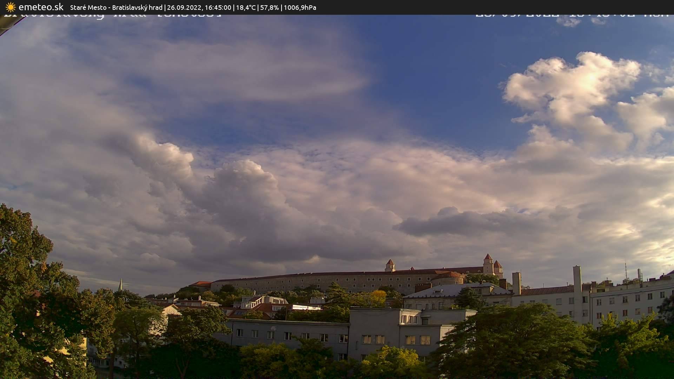This screenshot has height=379, width=674.
Task: Click the sun logo icon
Action: tap(11, 7)
